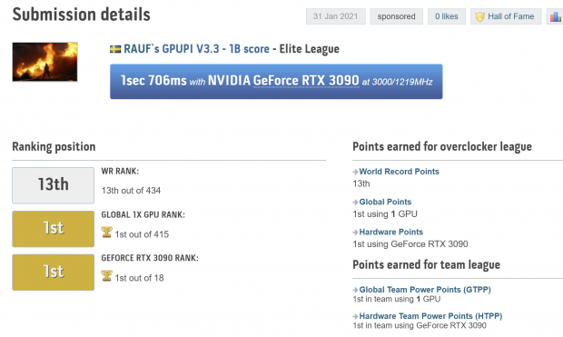Click the Hall of Fame shield icon
The width and height of the screenshot is (563, 337).
click(479, 16)
